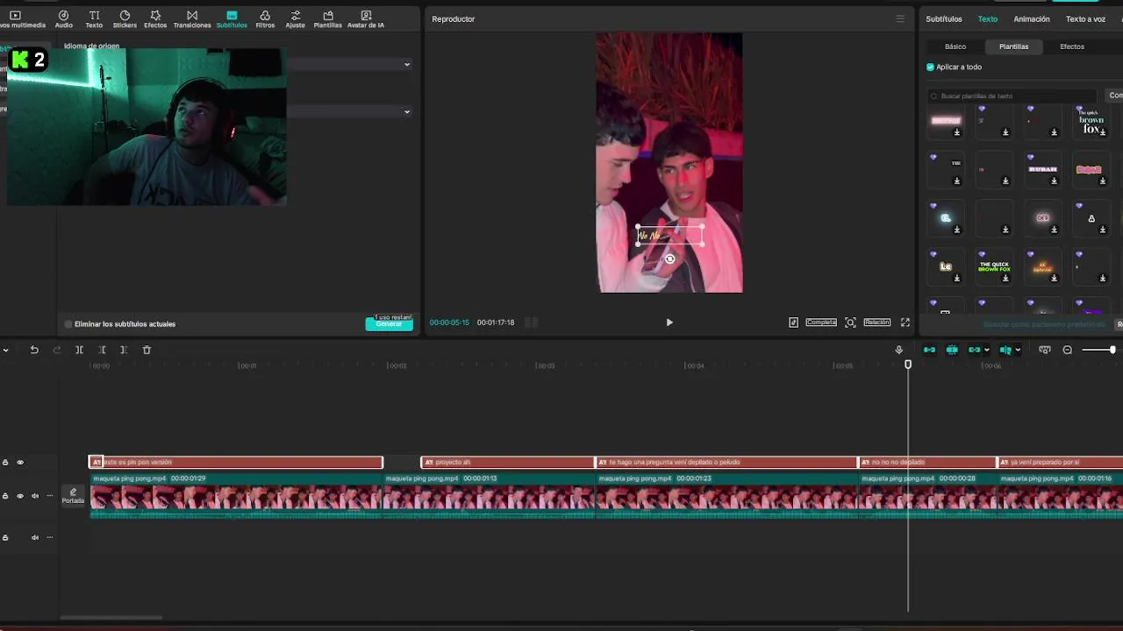Select the Subtítulos toolbar tab
This screenshot has width=1123, height=631.
pyautogui.click(x=232, y=19)
